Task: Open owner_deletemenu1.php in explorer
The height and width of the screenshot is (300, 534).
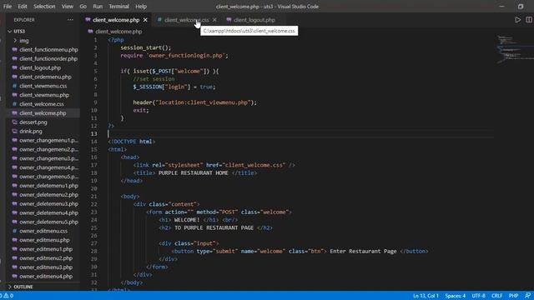Action: pyautogui.click(x=48, y=186)
